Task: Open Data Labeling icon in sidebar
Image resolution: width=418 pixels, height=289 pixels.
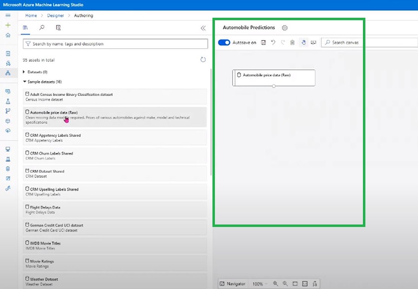Action: tap(8, 179)
